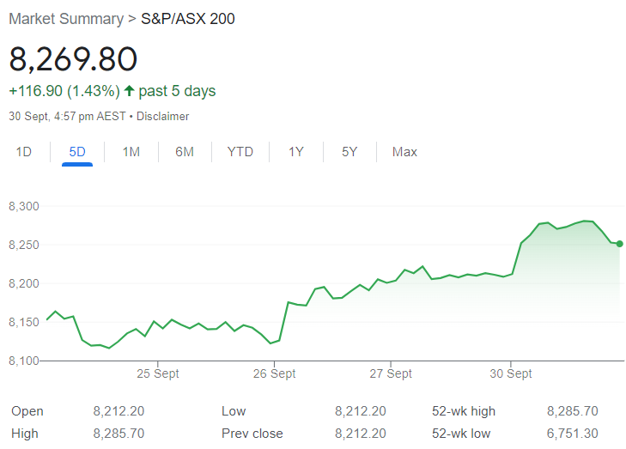The width and height of the screenshot is (626, 449).
Task: Switch to the 1M chart view
Action: click(131, 152)
